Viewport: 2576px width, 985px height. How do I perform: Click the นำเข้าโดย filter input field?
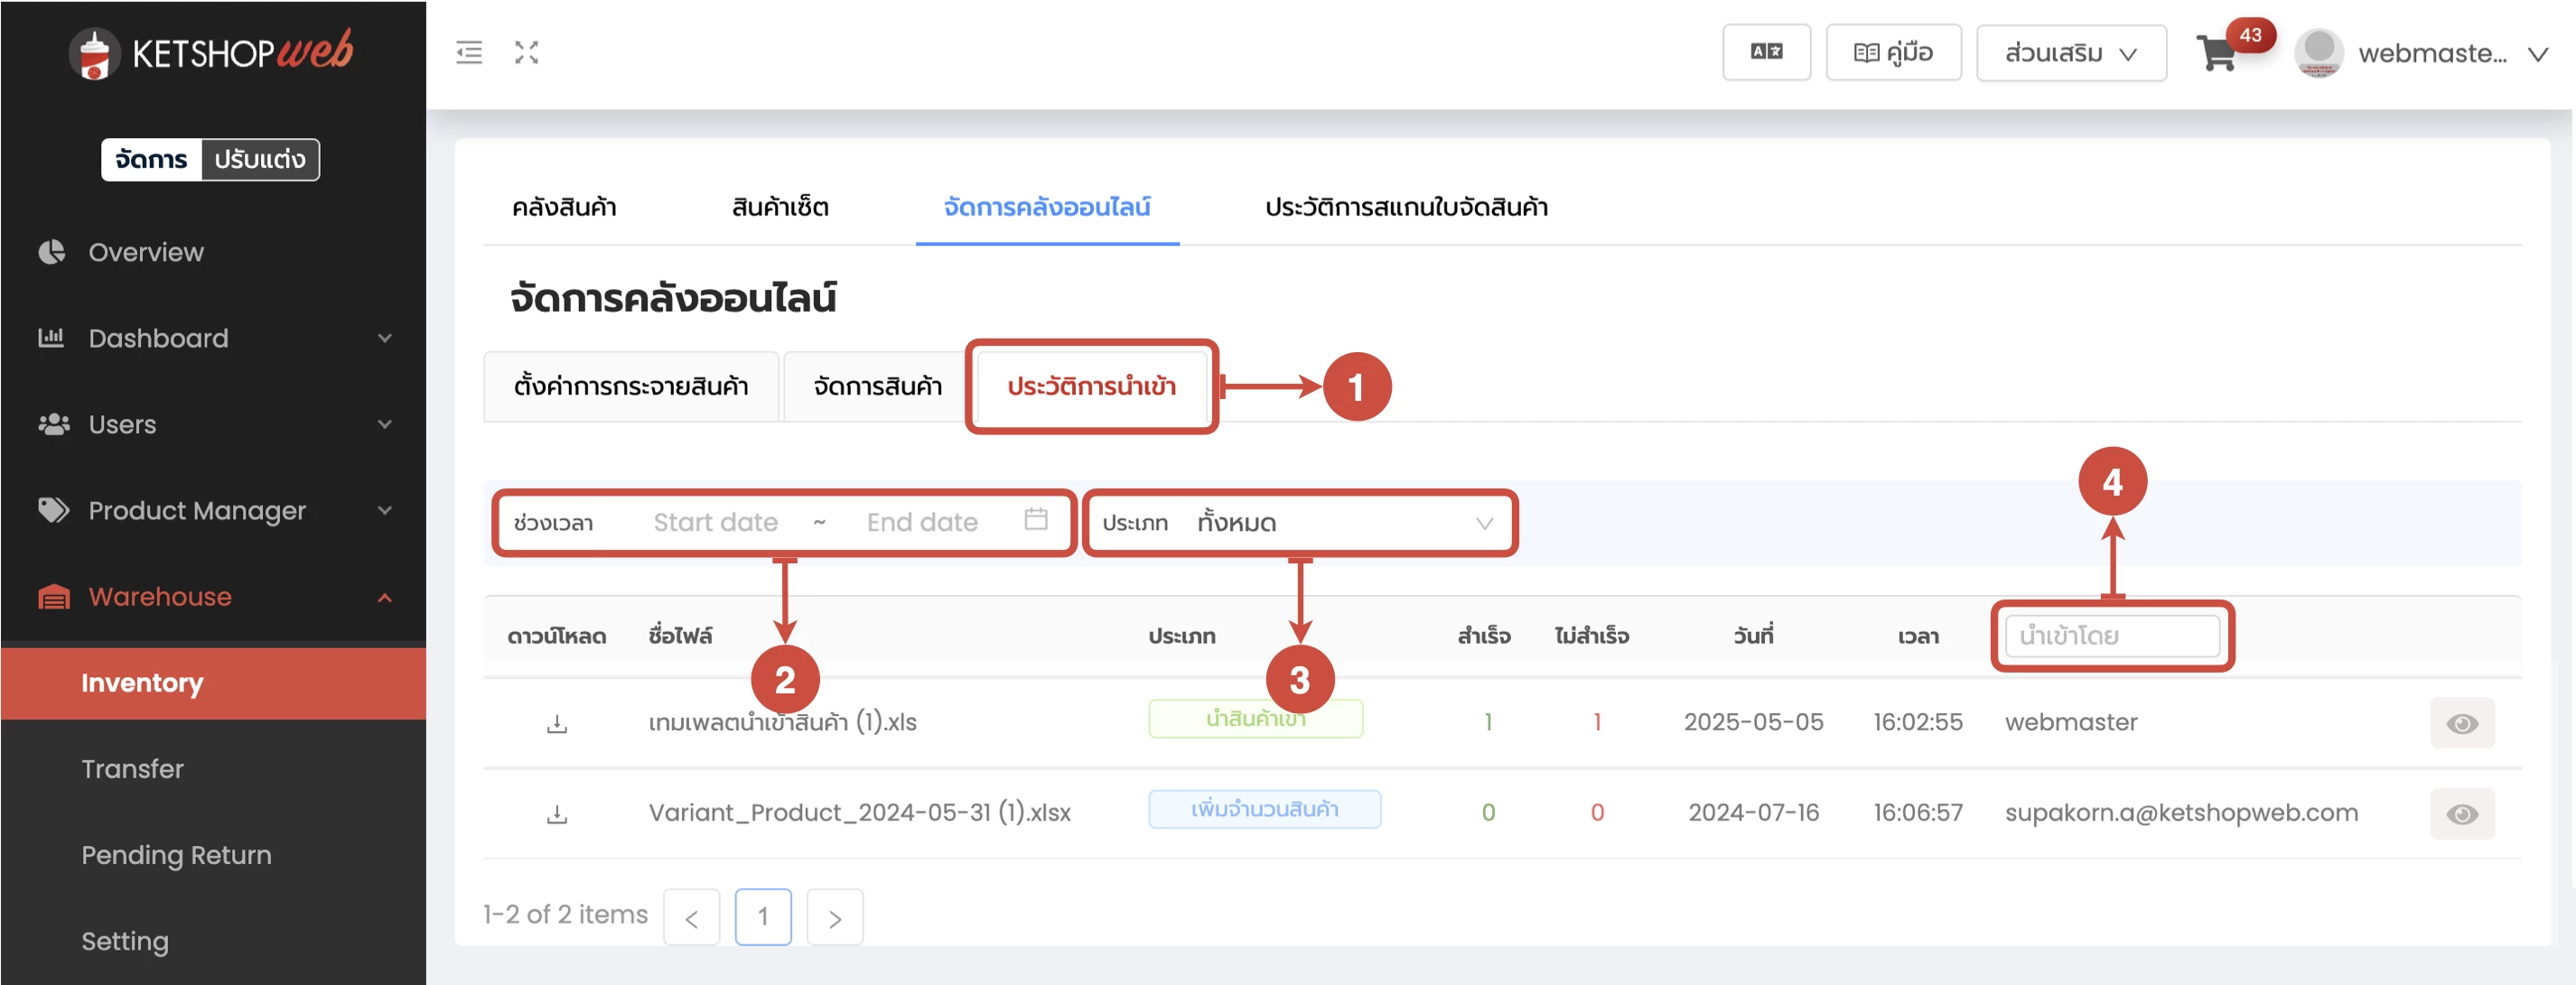pyautogui.click(x=2111, y=636)
